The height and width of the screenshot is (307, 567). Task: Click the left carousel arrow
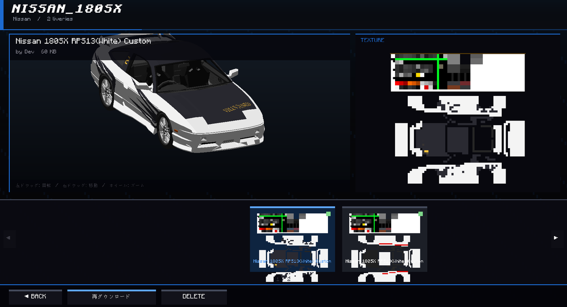point(8,238)
